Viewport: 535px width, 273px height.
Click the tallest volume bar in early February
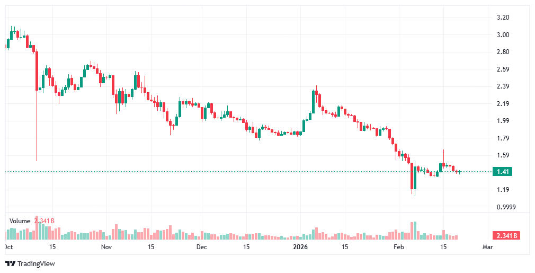tap(415, 231)
